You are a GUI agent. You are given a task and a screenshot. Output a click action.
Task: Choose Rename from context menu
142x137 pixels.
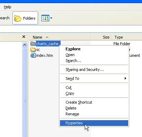coord(94,114)
